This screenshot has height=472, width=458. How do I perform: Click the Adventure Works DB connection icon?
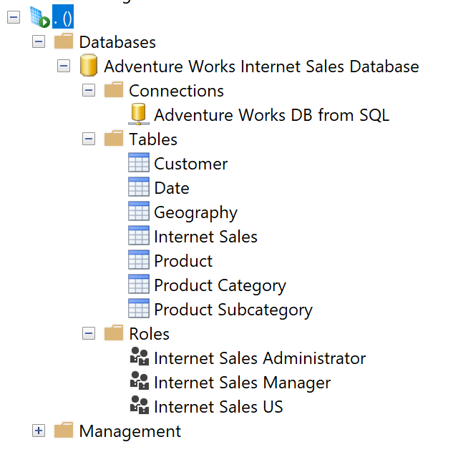point(138,115)
